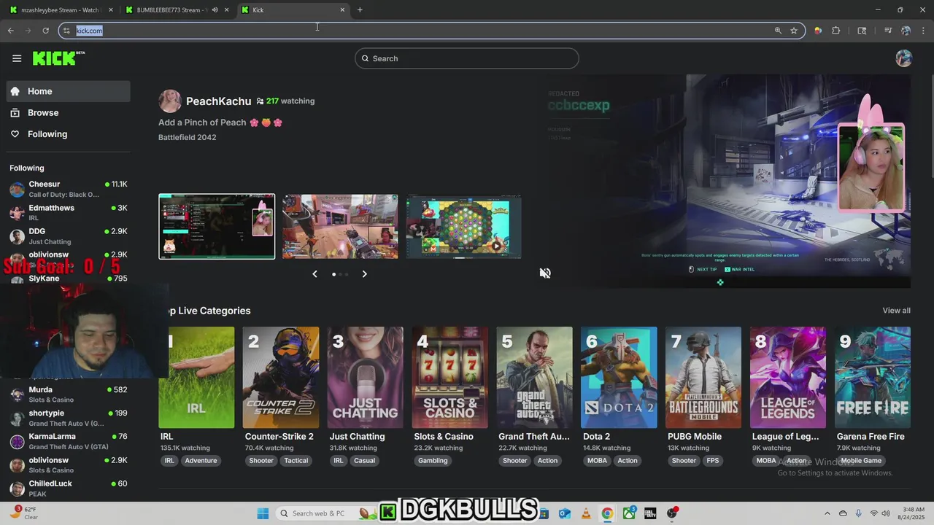Open the hamburger sidebar menu
The image size is (934, 525).
[x=17, y=58]
